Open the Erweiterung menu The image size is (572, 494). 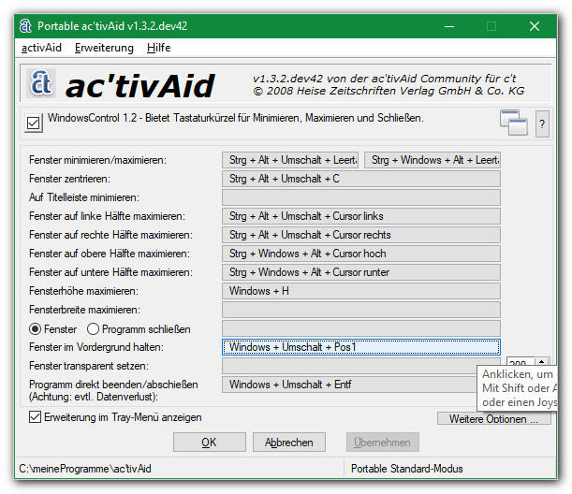click(x=104, y=48)
